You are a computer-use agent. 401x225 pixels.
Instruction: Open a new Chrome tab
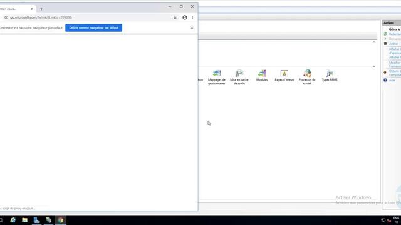coord(41,9)
